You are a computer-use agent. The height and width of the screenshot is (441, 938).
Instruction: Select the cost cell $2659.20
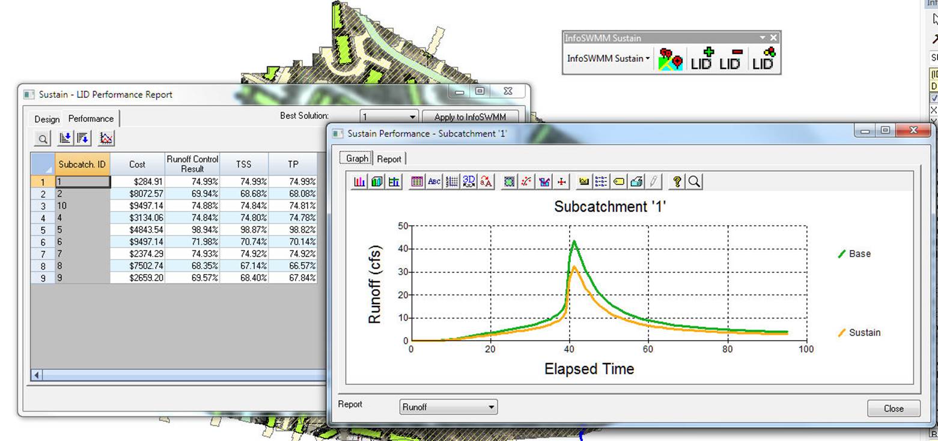(x=138, y=278)
